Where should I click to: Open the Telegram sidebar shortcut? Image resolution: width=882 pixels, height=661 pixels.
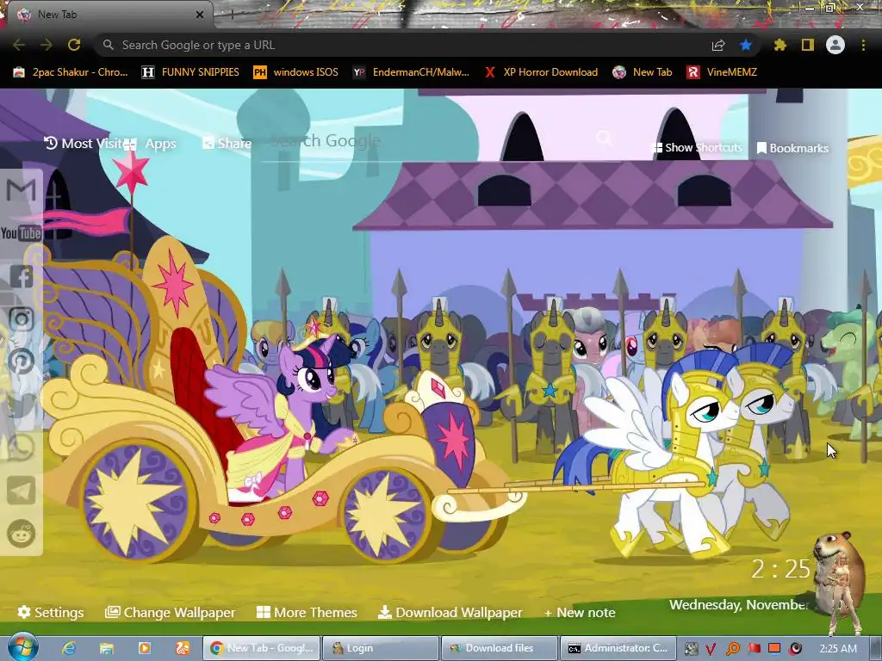coord(21,490)
